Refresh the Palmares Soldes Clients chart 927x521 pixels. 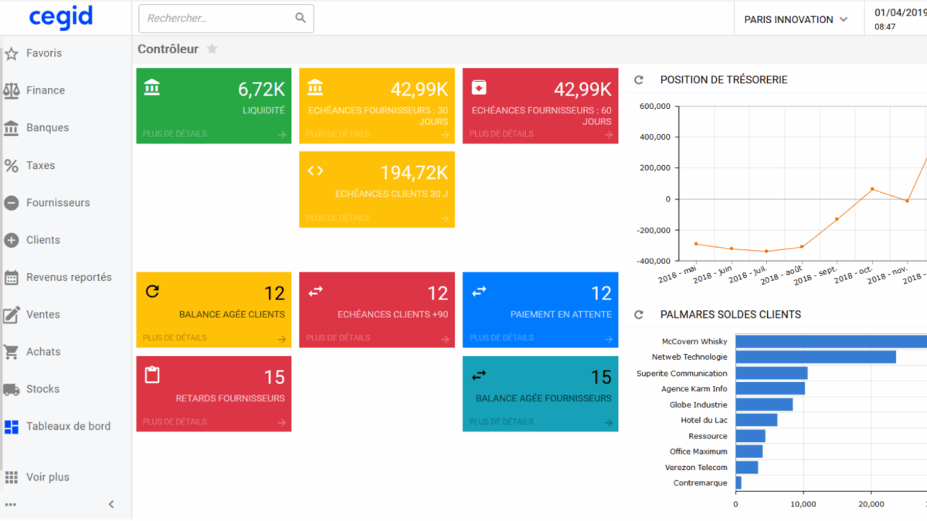click(x=638, y=315)
